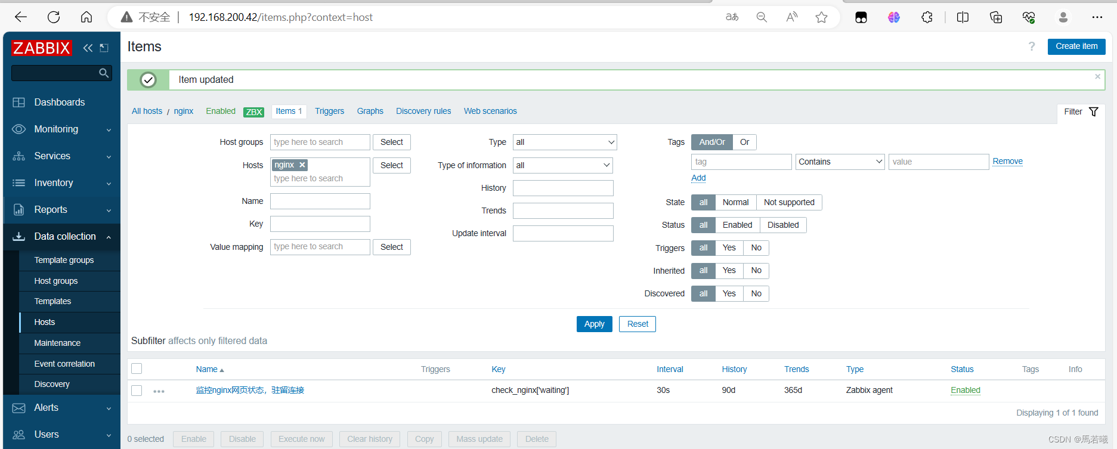Click the success checkmark icon in notification
This screenshot has width=1117, height=449.
(x=148, y=80)
